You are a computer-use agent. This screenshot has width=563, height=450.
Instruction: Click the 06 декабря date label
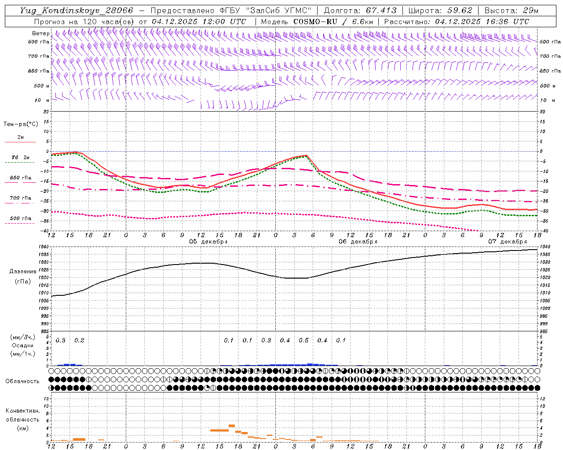click(x=358, y=242)
